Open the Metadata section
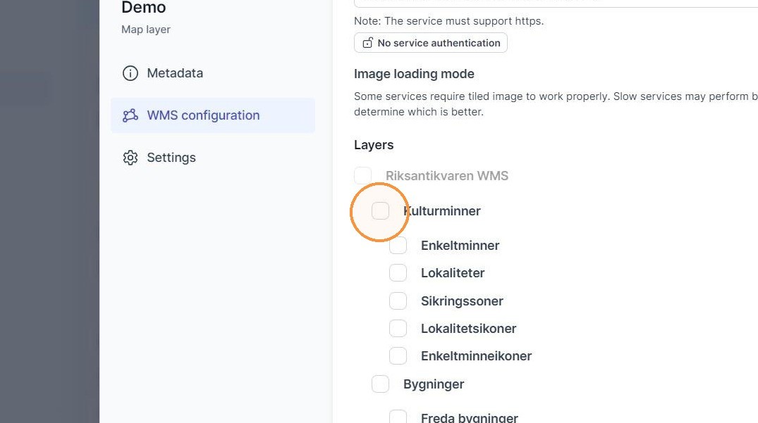Viewport: 758px width, 423px height. click(213, 73)
